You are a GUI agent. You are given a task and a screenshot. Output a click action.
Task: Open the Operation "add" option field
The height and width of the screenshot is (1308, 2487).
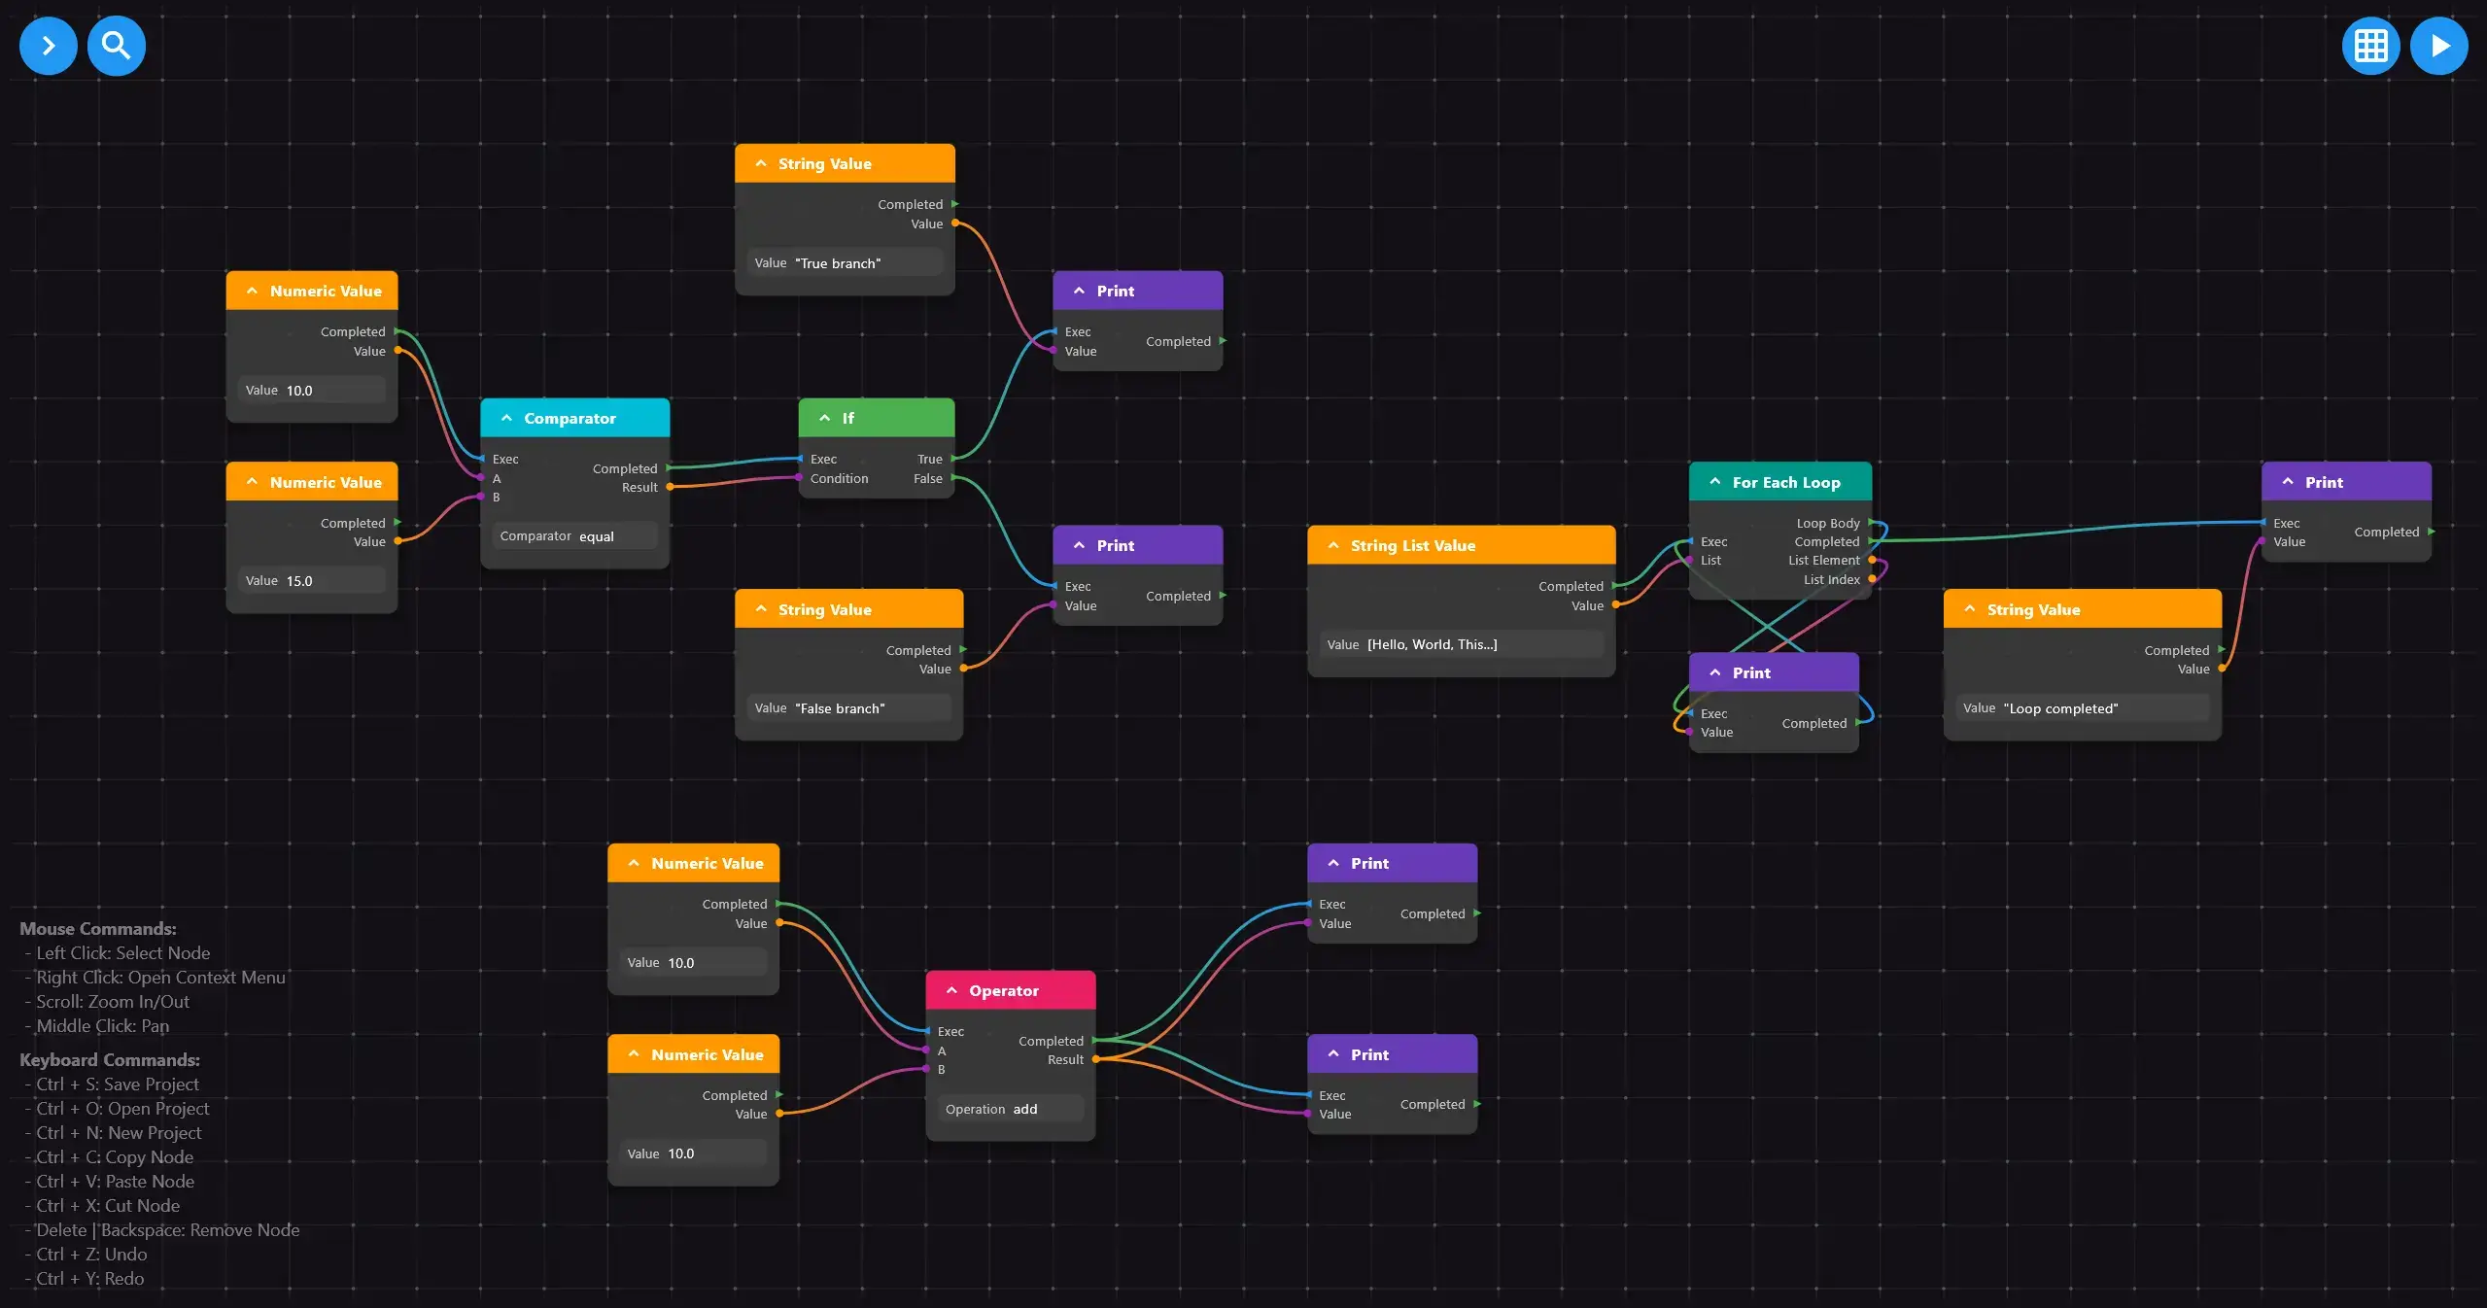[x=1010, y=1109]
